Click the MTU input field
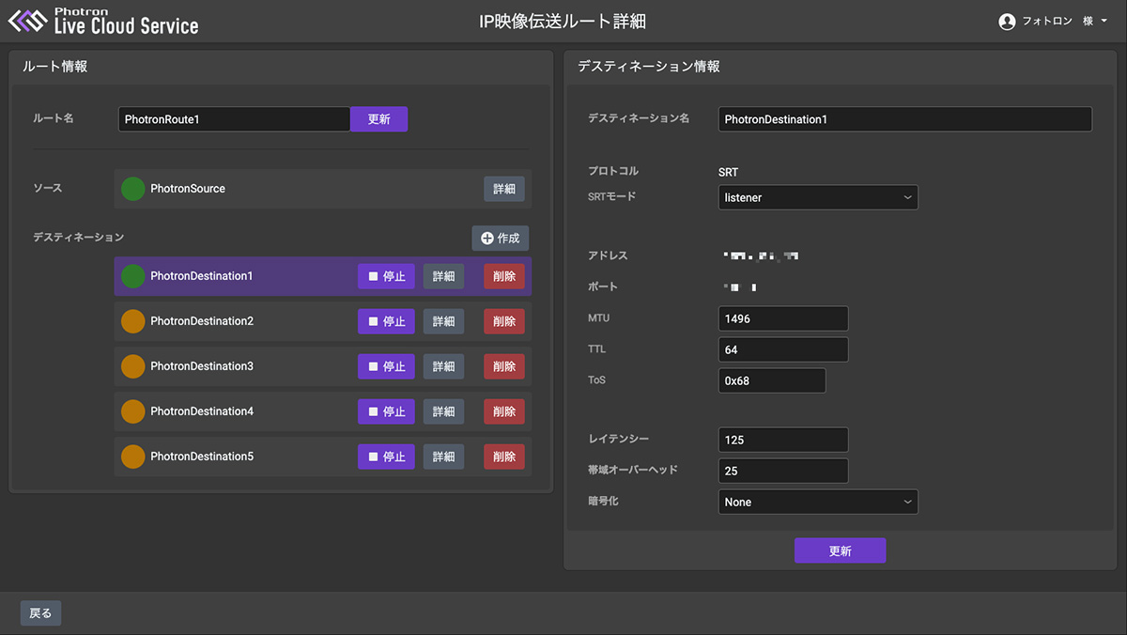The height and width of the screenshot is (635, 1127). click(x=782, y=318)
